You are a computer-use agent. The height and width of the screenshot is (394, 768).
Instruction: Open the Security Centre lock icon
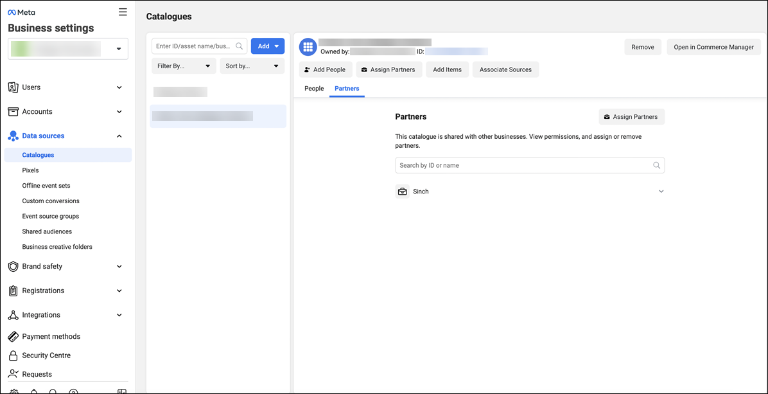[x=13, y=355]
